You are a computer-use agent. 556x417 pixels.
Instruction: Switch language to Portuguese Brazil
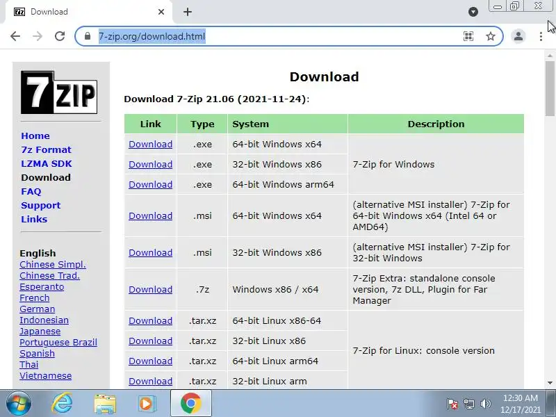pyautogui.click(x=58, y=343)
